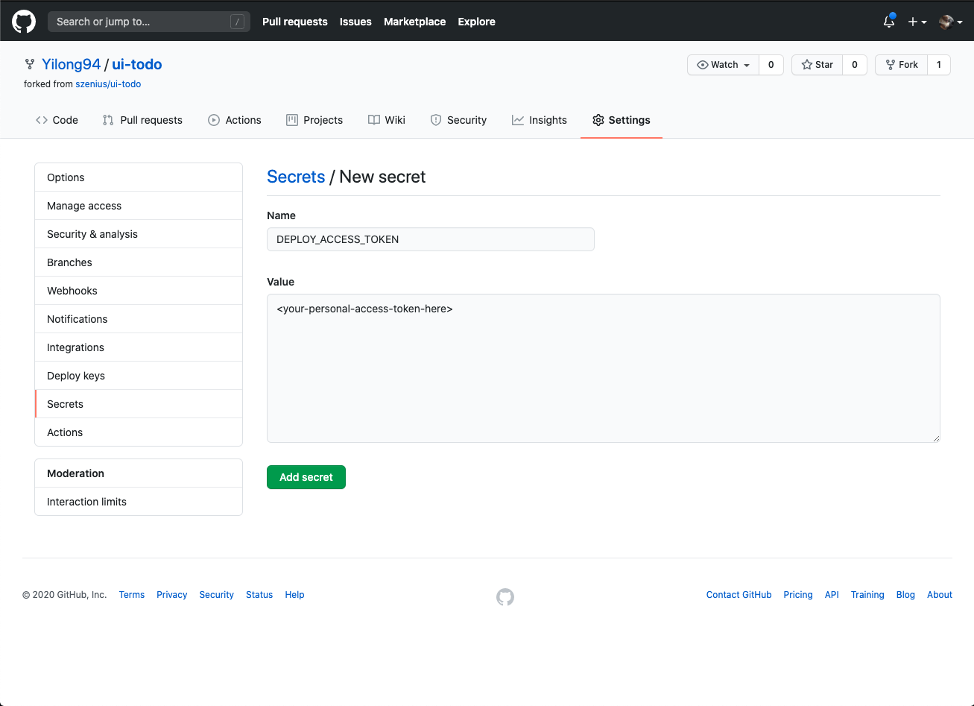The height and width of the screenshot is (706, 974).
Task: Open Manage access in sidebar
Action: point(139,206)
